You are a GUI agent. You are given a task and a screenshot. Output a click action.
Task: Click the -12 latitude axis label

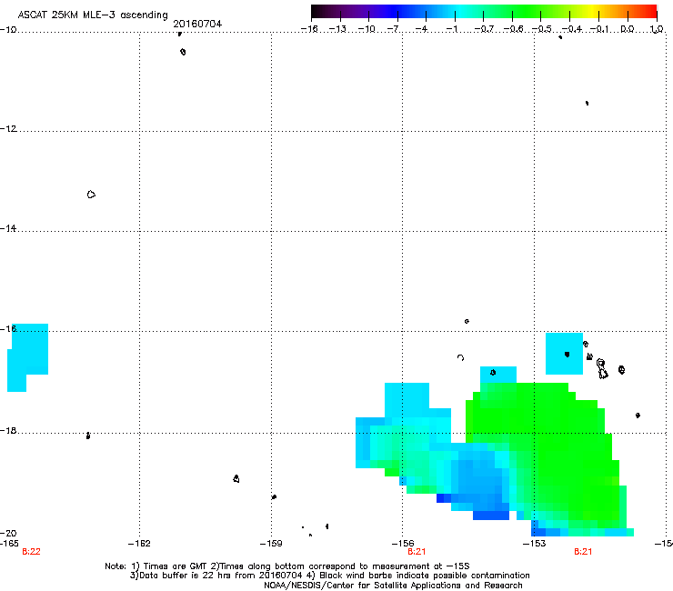8,129
